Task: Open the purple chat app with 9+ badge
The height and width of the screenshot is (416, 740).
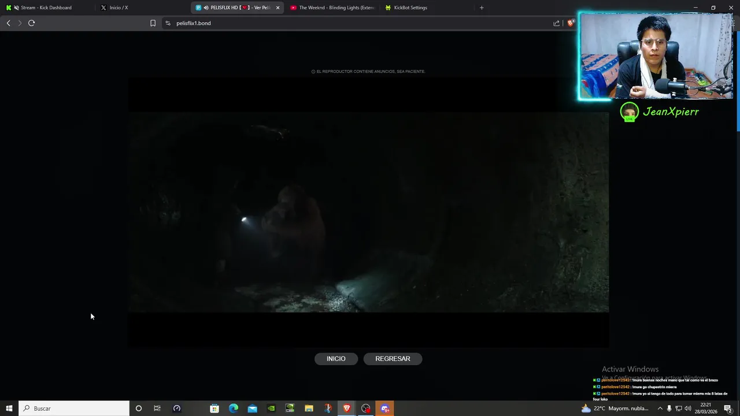Action: pos(384,408)
